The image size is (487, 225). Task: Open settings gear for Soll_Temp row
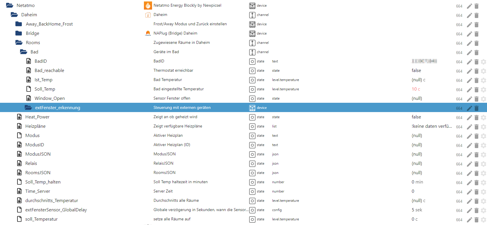tap(484, 90)
